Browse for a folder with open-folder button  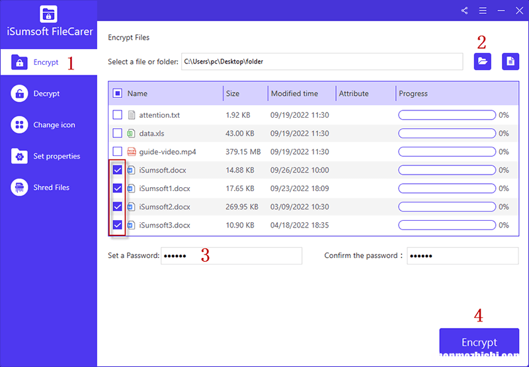[483, 61]
